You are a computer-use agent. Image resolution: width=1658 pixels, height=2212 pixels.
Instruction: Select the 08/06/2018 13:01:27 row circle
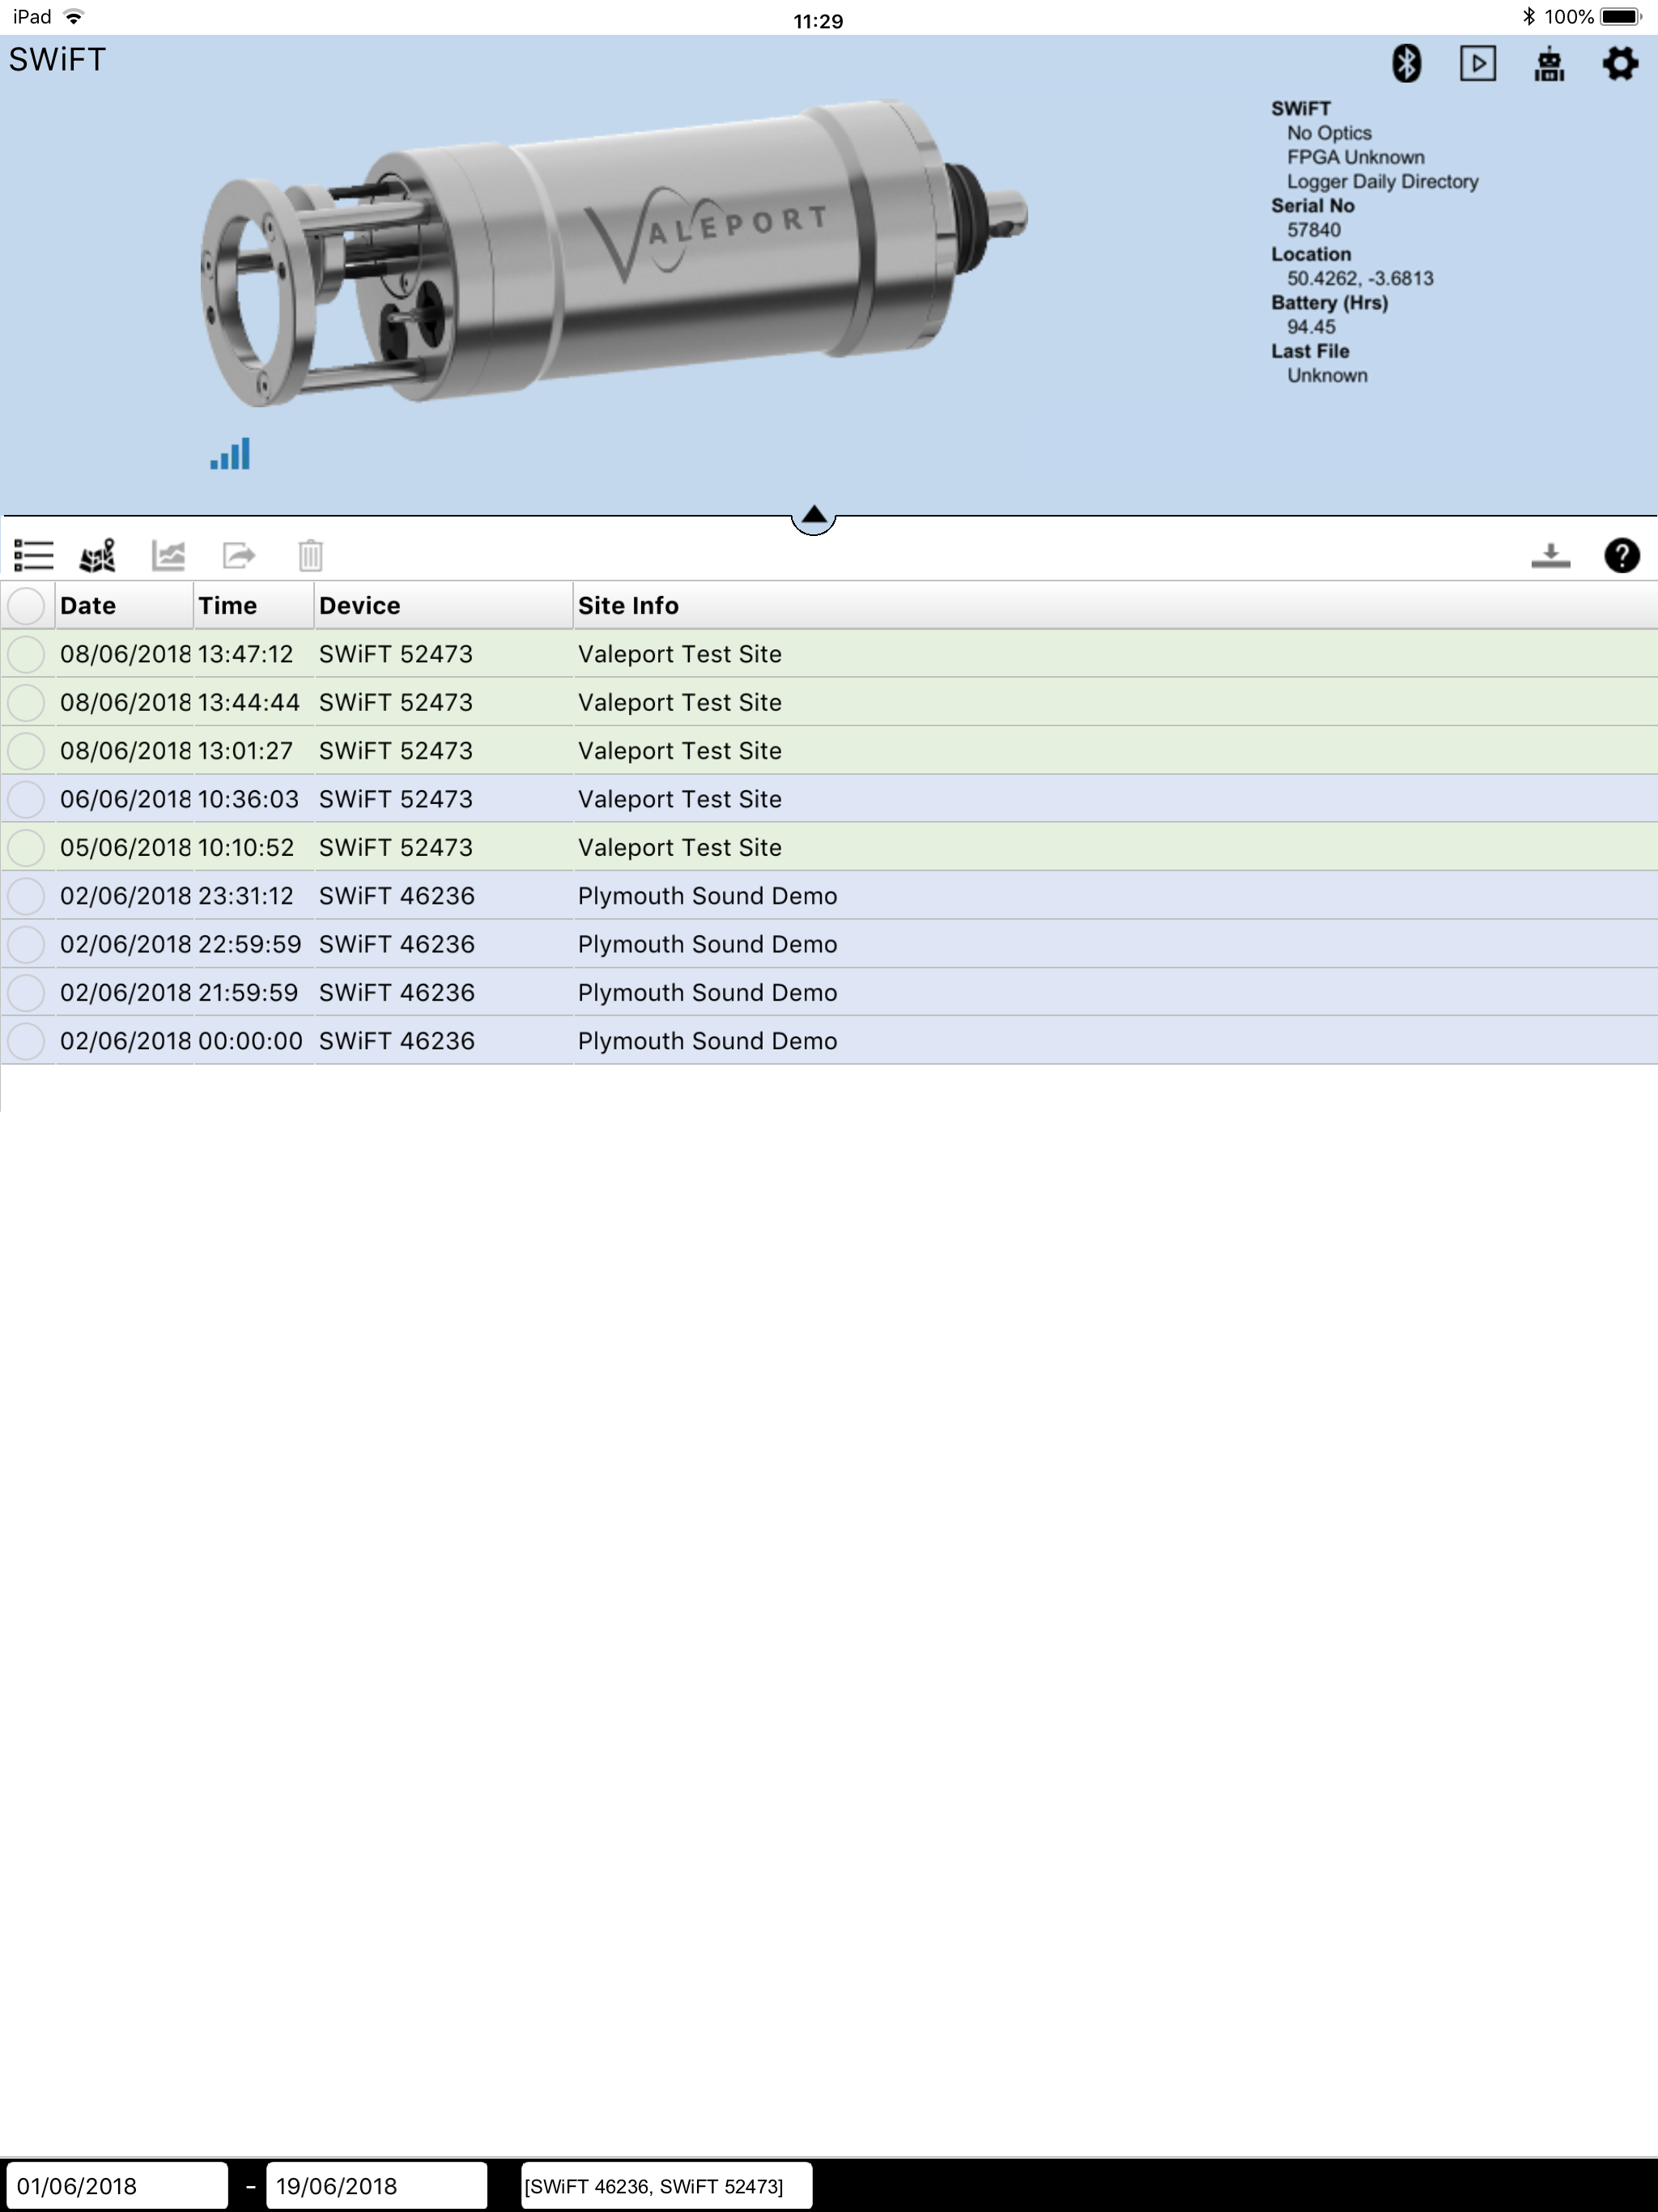click(26, 750)
